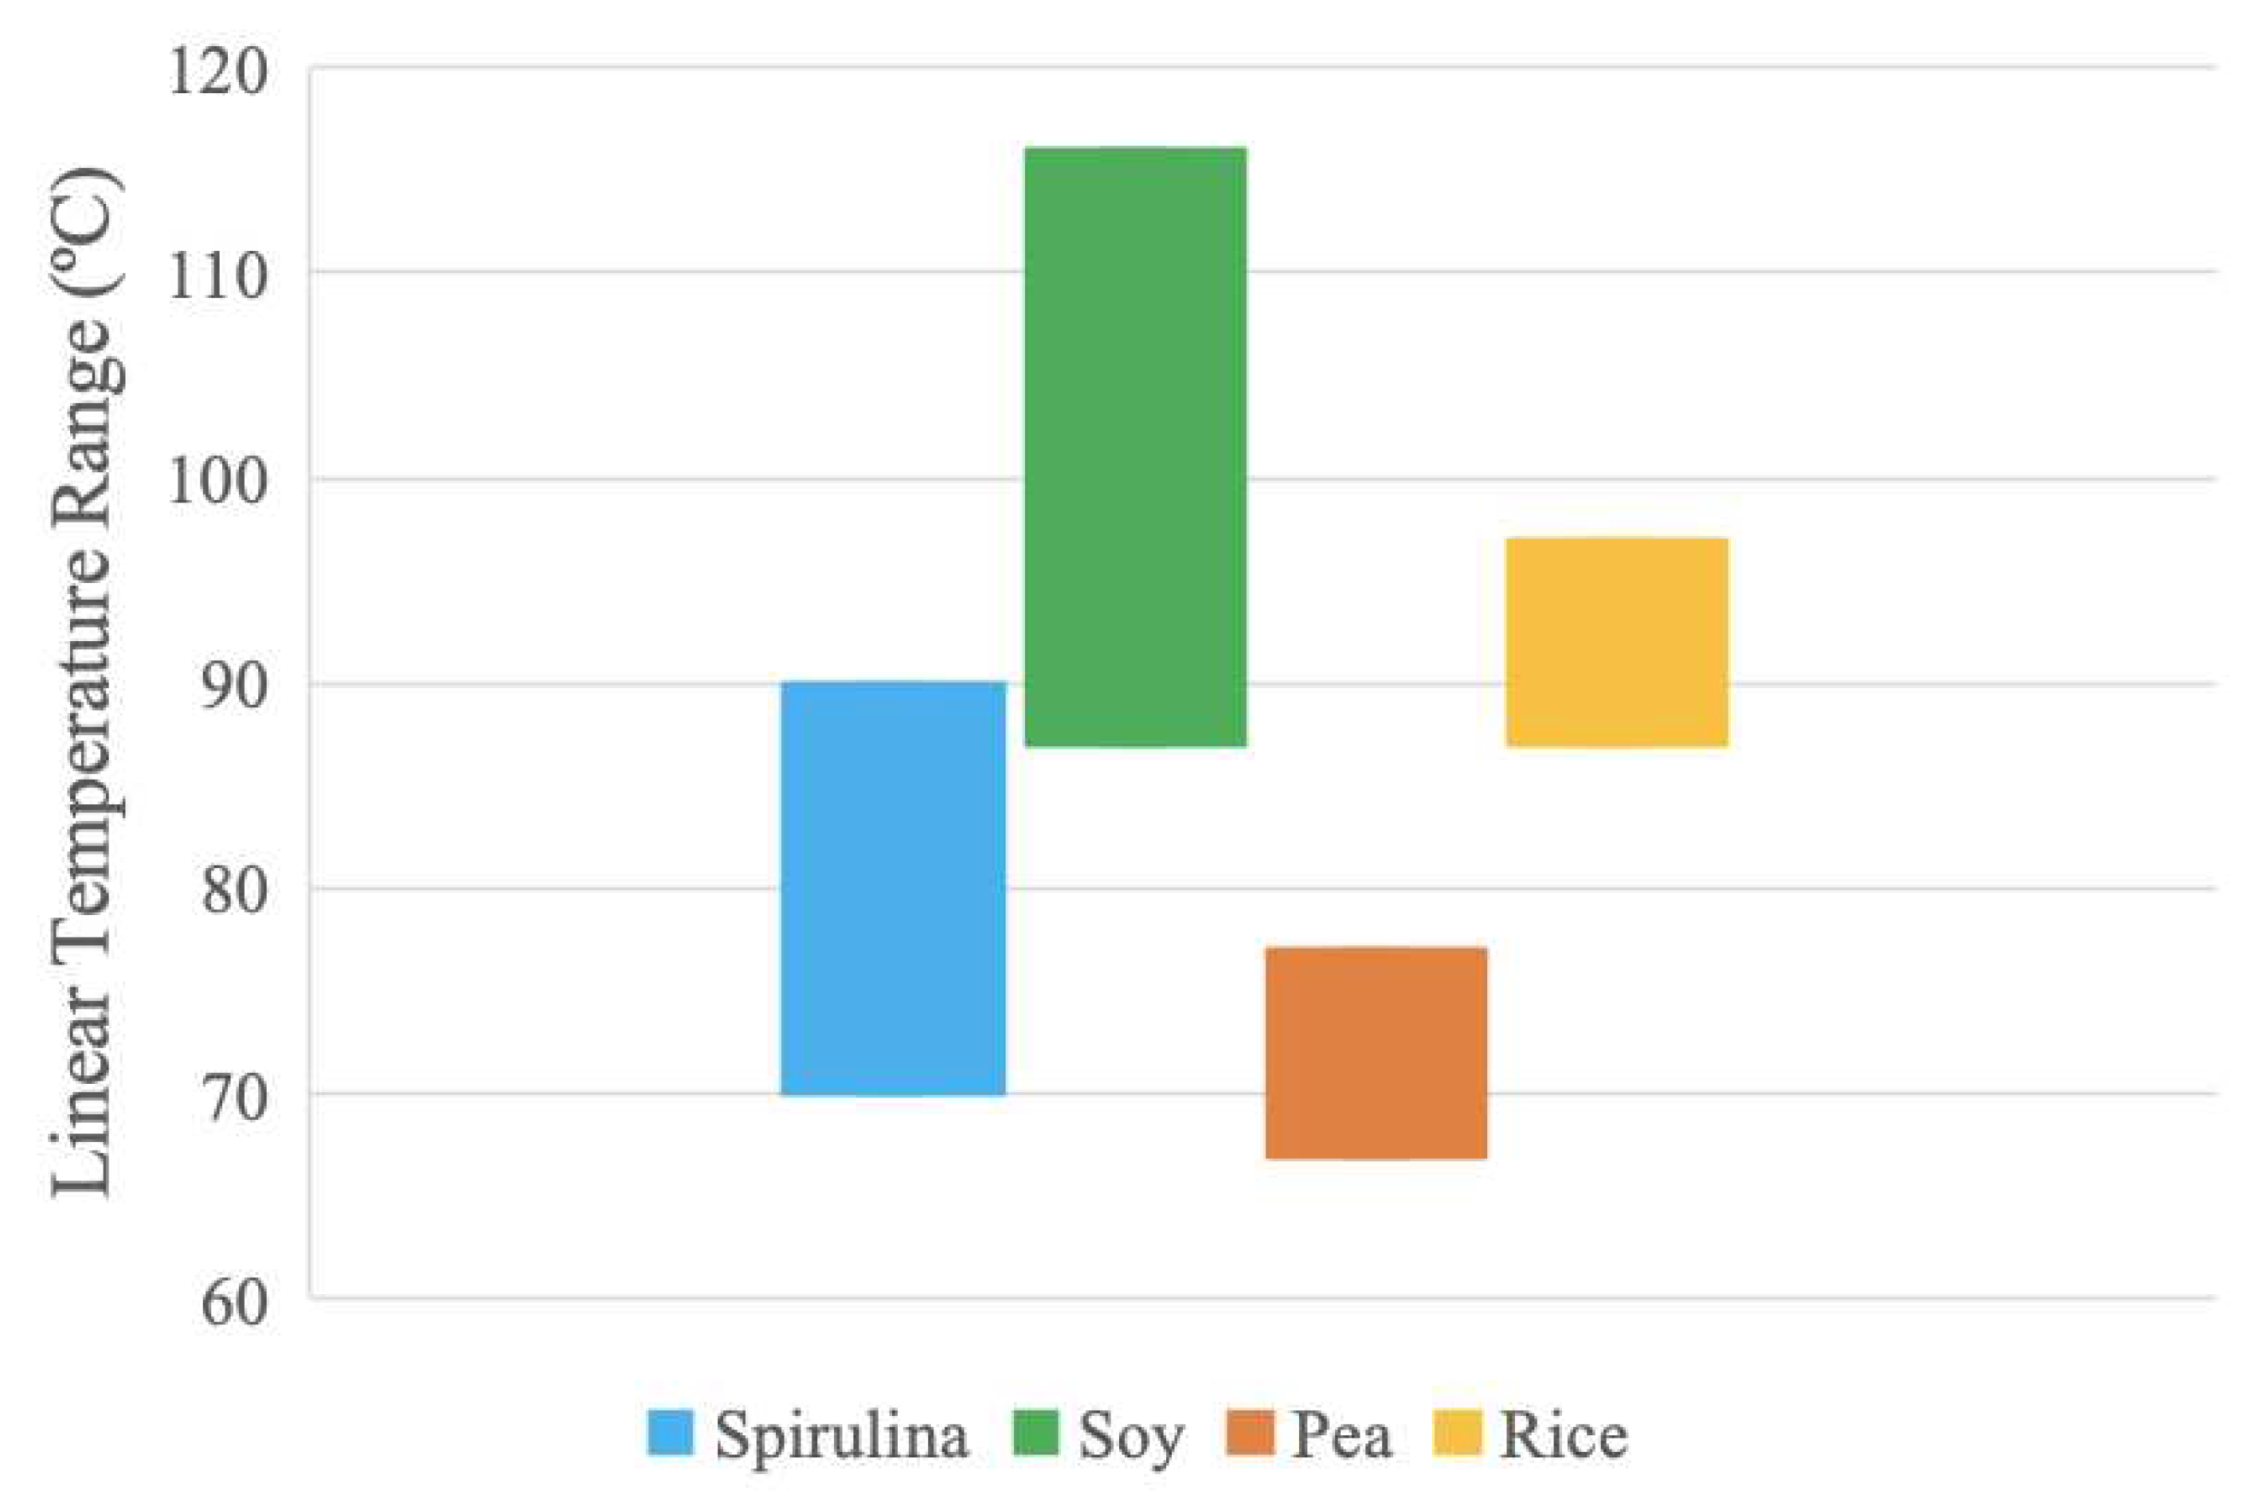Click the orange Pea legend swatch

coord(1251,1433)
